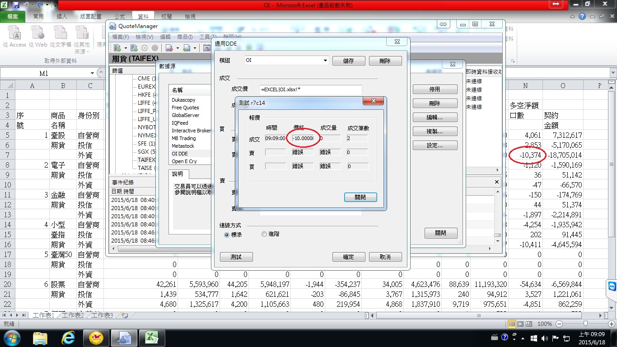
Task: Open Internet Explorer from taskbar
Action: (x=69, y=338)
